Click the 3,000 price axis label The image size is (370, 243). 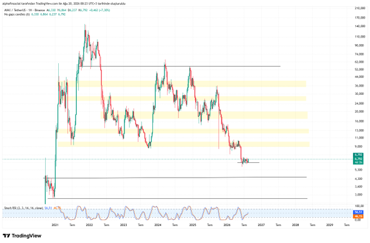359,195
